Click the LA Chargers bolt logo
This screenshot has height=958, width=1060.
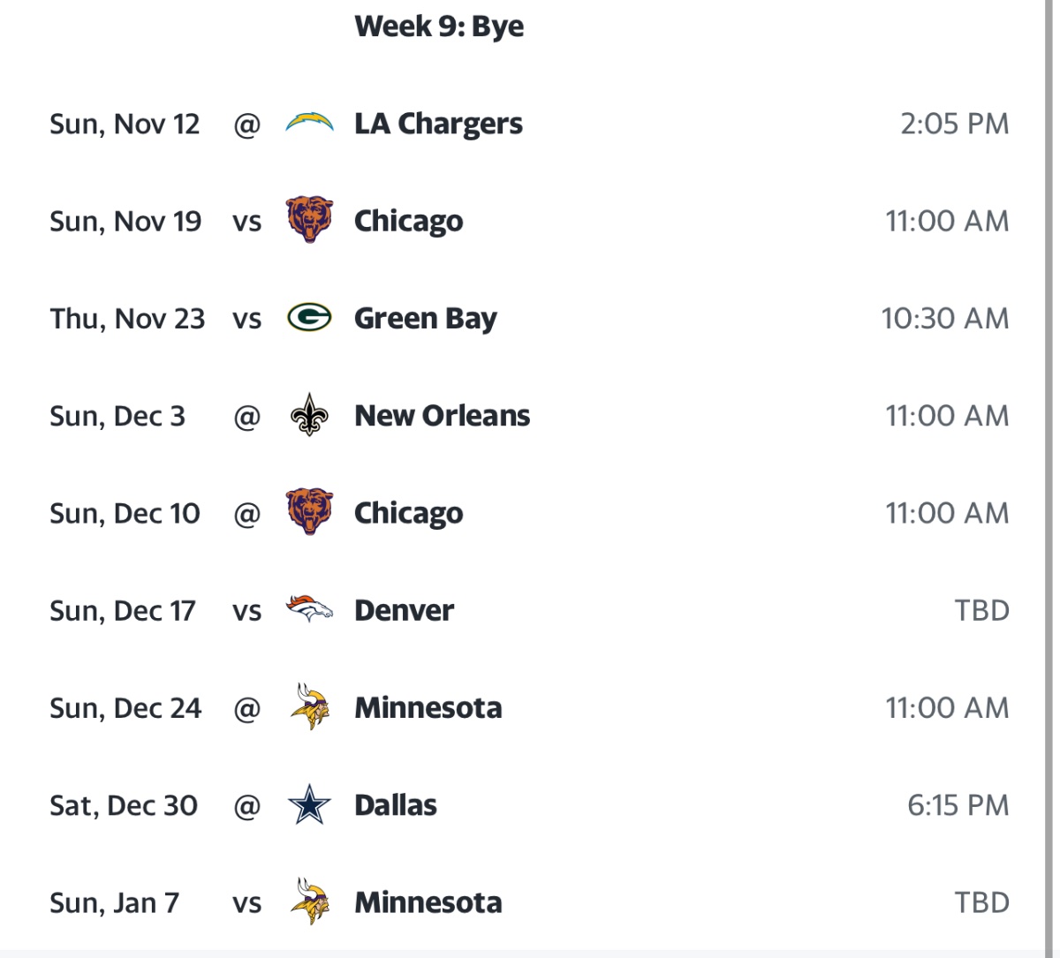coord(309,124)
